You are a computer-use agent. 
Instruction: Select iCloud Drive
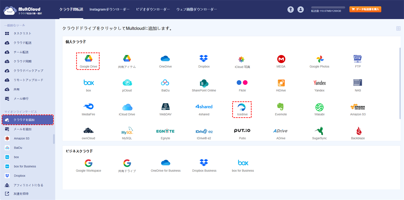[x=127, y=109]
